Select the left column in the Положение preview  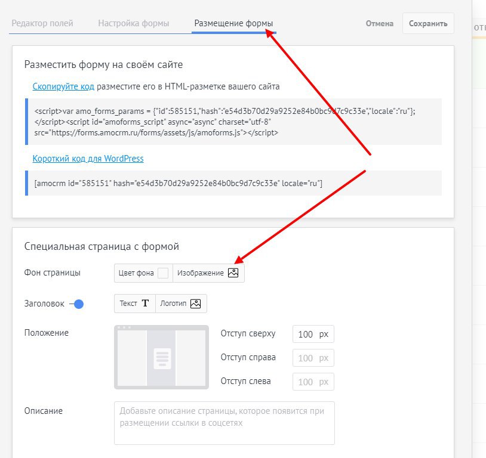pos(132,358)
